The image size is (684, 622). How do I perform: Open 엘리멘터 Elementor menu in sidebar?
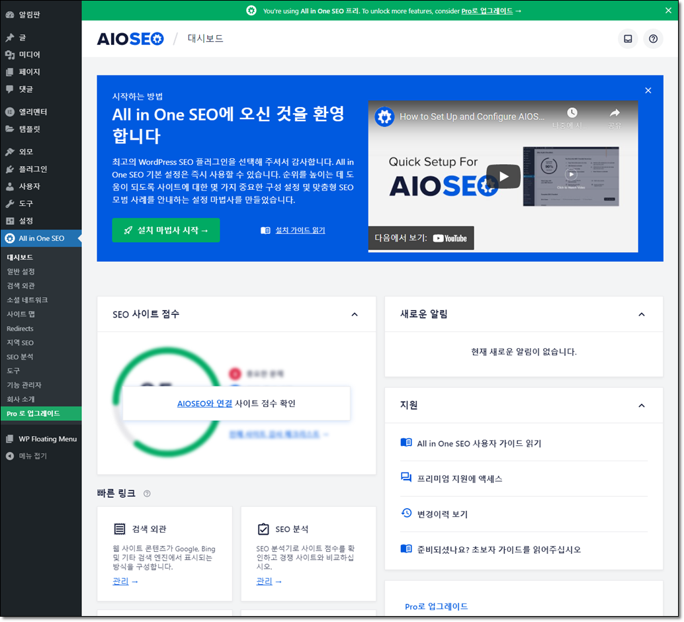pos(40,112)
